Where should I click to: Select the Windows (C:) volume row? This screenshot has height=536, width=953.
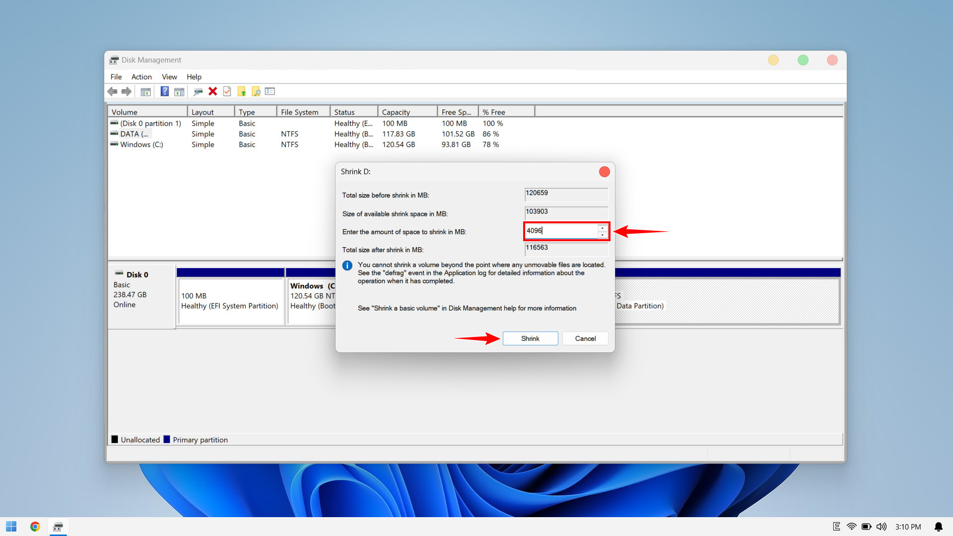141,144
